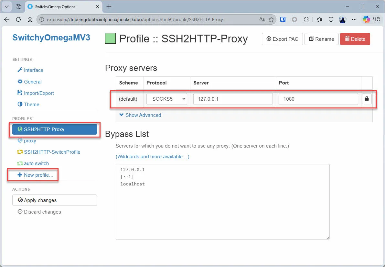Image resolution: width=385 pixels, height=267 pixels.
Task: Click the address bar URL
Action: (135, 19)
